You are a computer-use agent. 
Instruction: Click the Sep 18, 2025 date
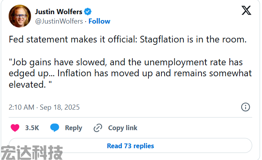click(59, 107)
